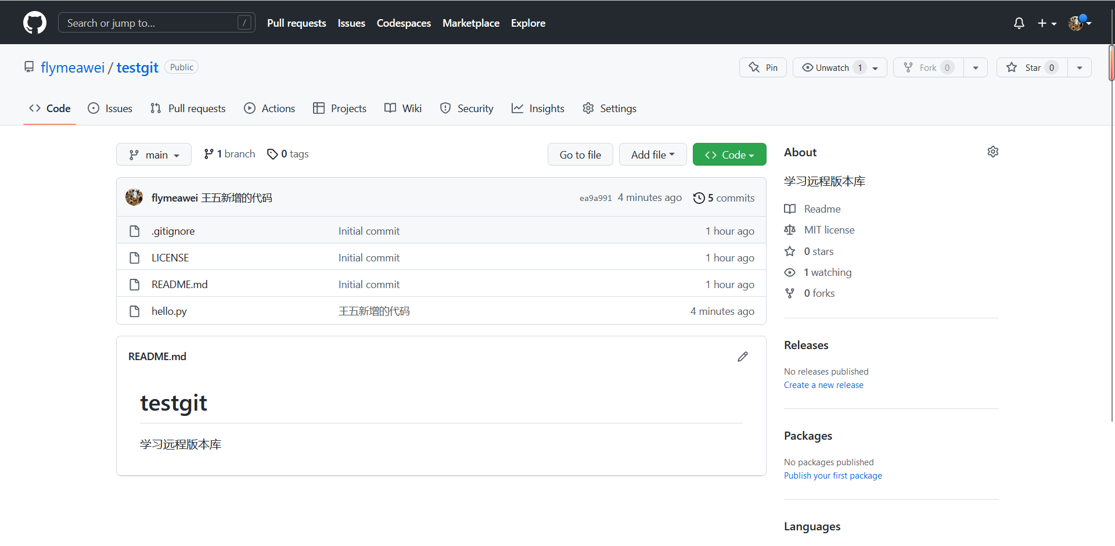The width and height of the screenshot is (1115, 546).
Task: Open the user avatar menu
Action: click(1080, 23)
